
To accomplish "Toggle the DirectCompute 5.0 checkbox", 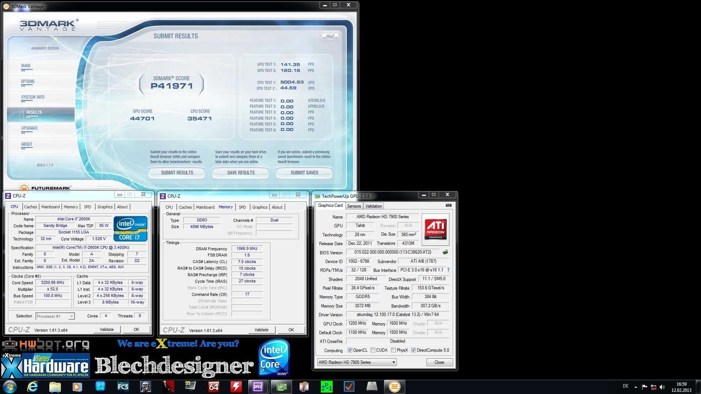I will tap(413, 350).
